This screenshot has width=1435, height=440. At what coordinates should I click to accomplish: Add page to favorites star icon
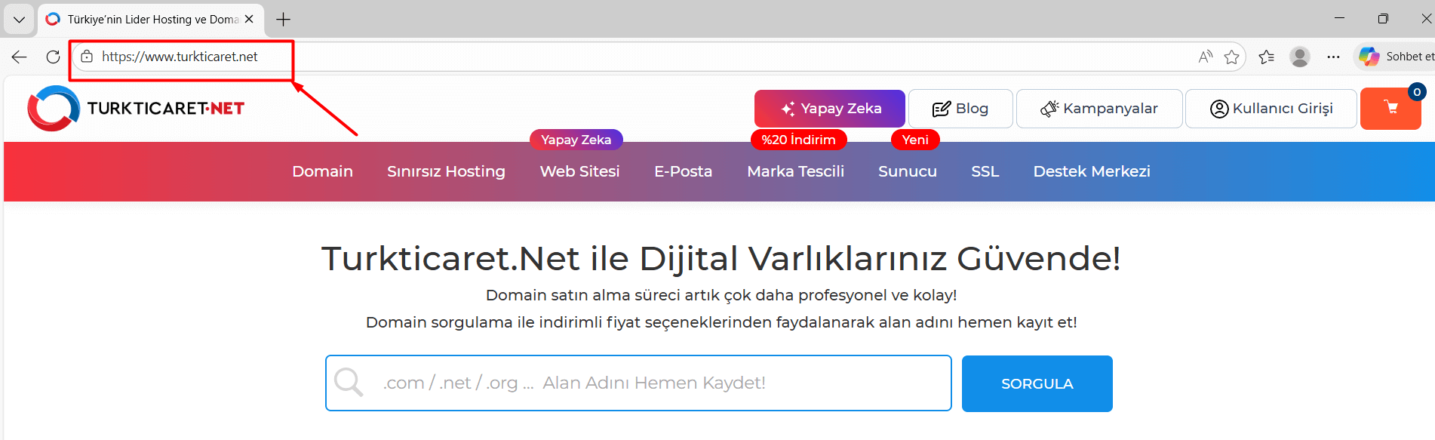1231,57
